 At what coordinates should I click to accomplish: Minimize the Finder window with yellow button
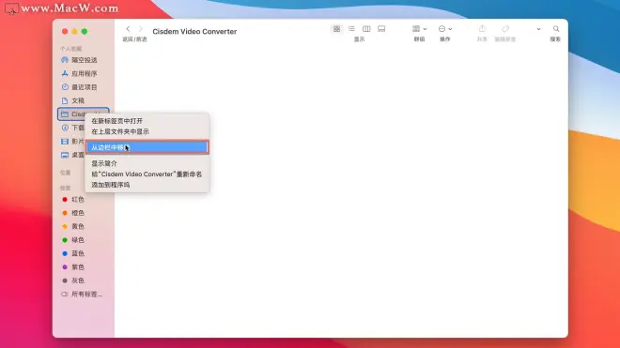pyautogui.click(x=74, y=31)
